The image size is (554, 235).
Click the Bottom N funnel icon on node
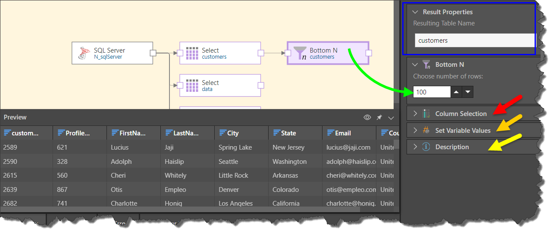300,53
